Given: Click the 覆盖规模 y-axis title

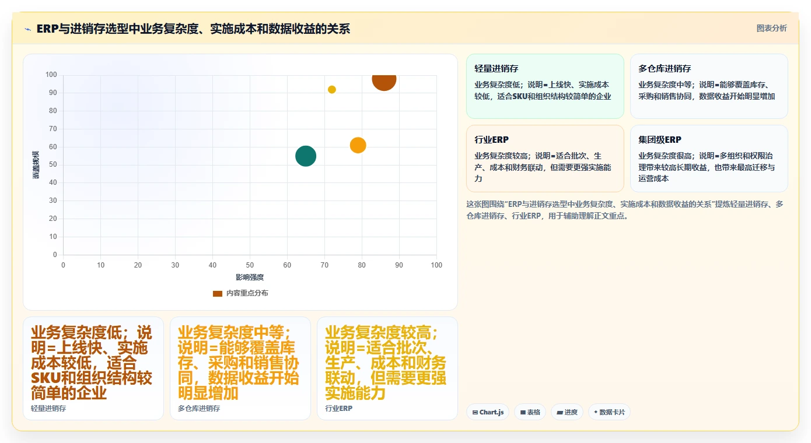Looking at the screenshot, I should [36, 164].
